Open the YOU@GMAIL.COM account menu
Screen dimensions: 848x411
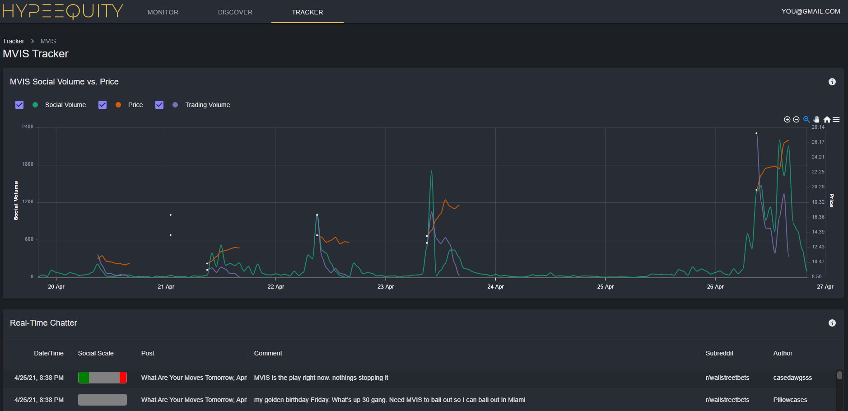811,11
